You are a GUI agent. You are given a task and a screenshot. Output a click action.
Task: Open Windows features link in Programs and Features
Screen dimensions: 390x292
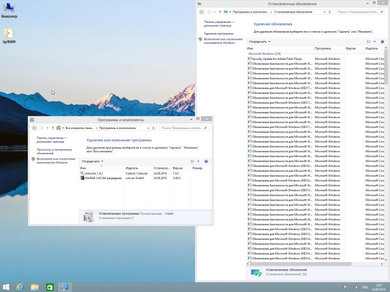click(56, 161)
